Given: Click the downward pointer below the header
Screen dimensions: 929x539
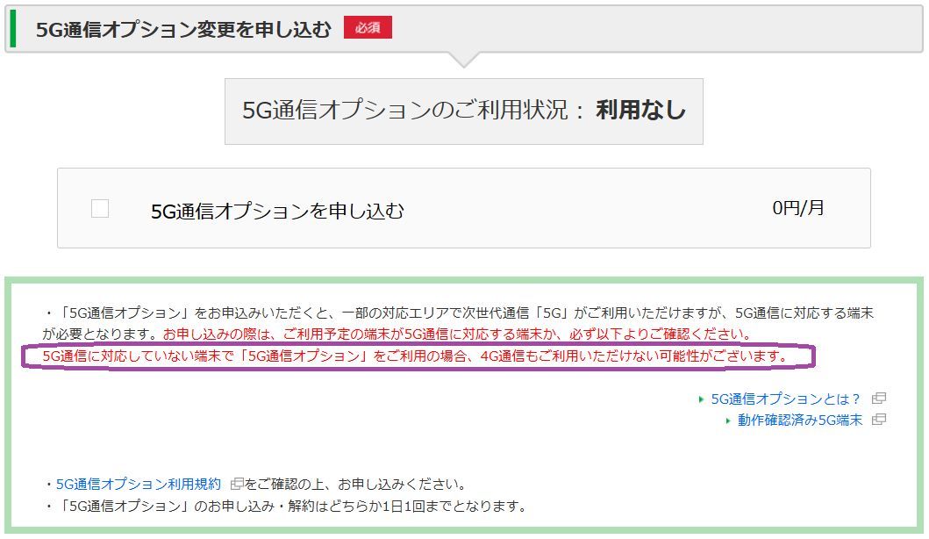Looking at the screenshot, I should click(x=463, y=60).
